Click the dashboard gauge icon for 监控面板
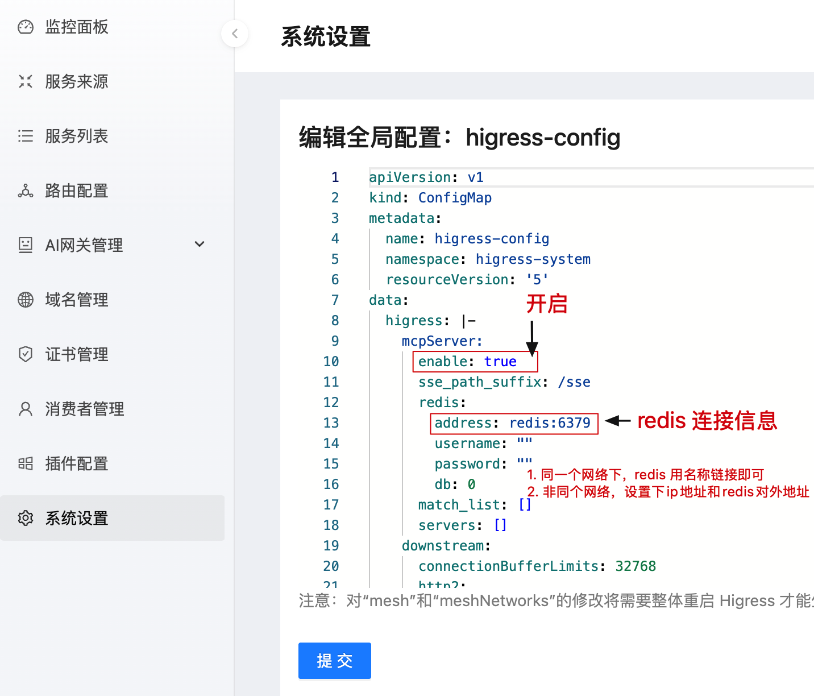814x696 pixels. click(x=26, y=27)
